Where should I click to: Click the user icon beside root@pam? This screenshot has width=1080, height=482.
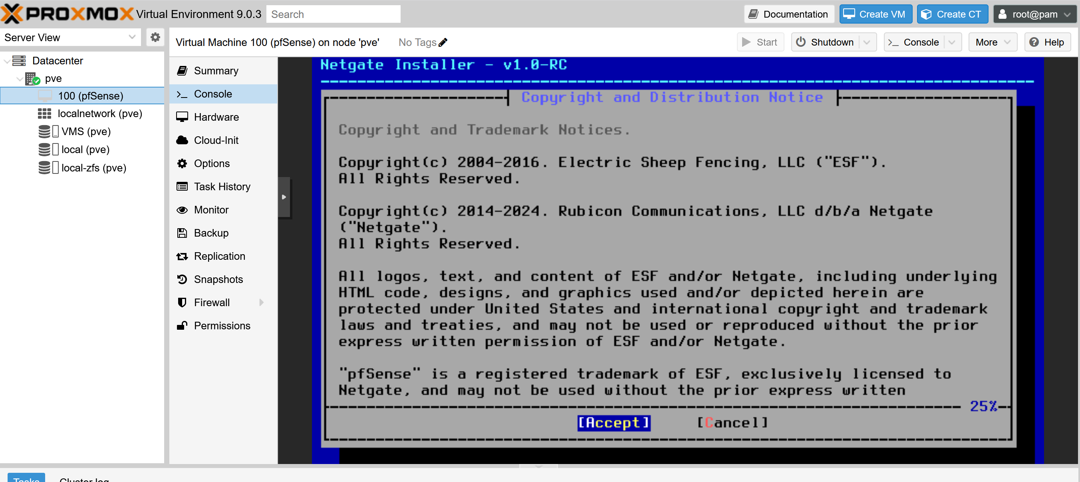click(1003, 14)
